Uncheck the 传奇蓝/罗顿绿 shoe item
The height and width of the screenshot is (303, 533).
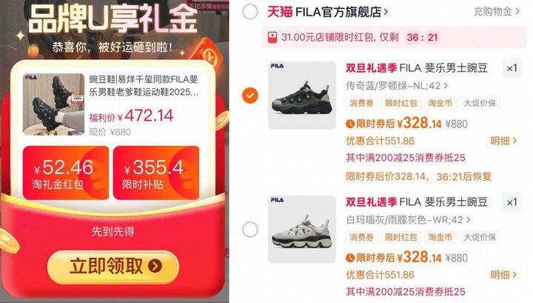(250, 96)
